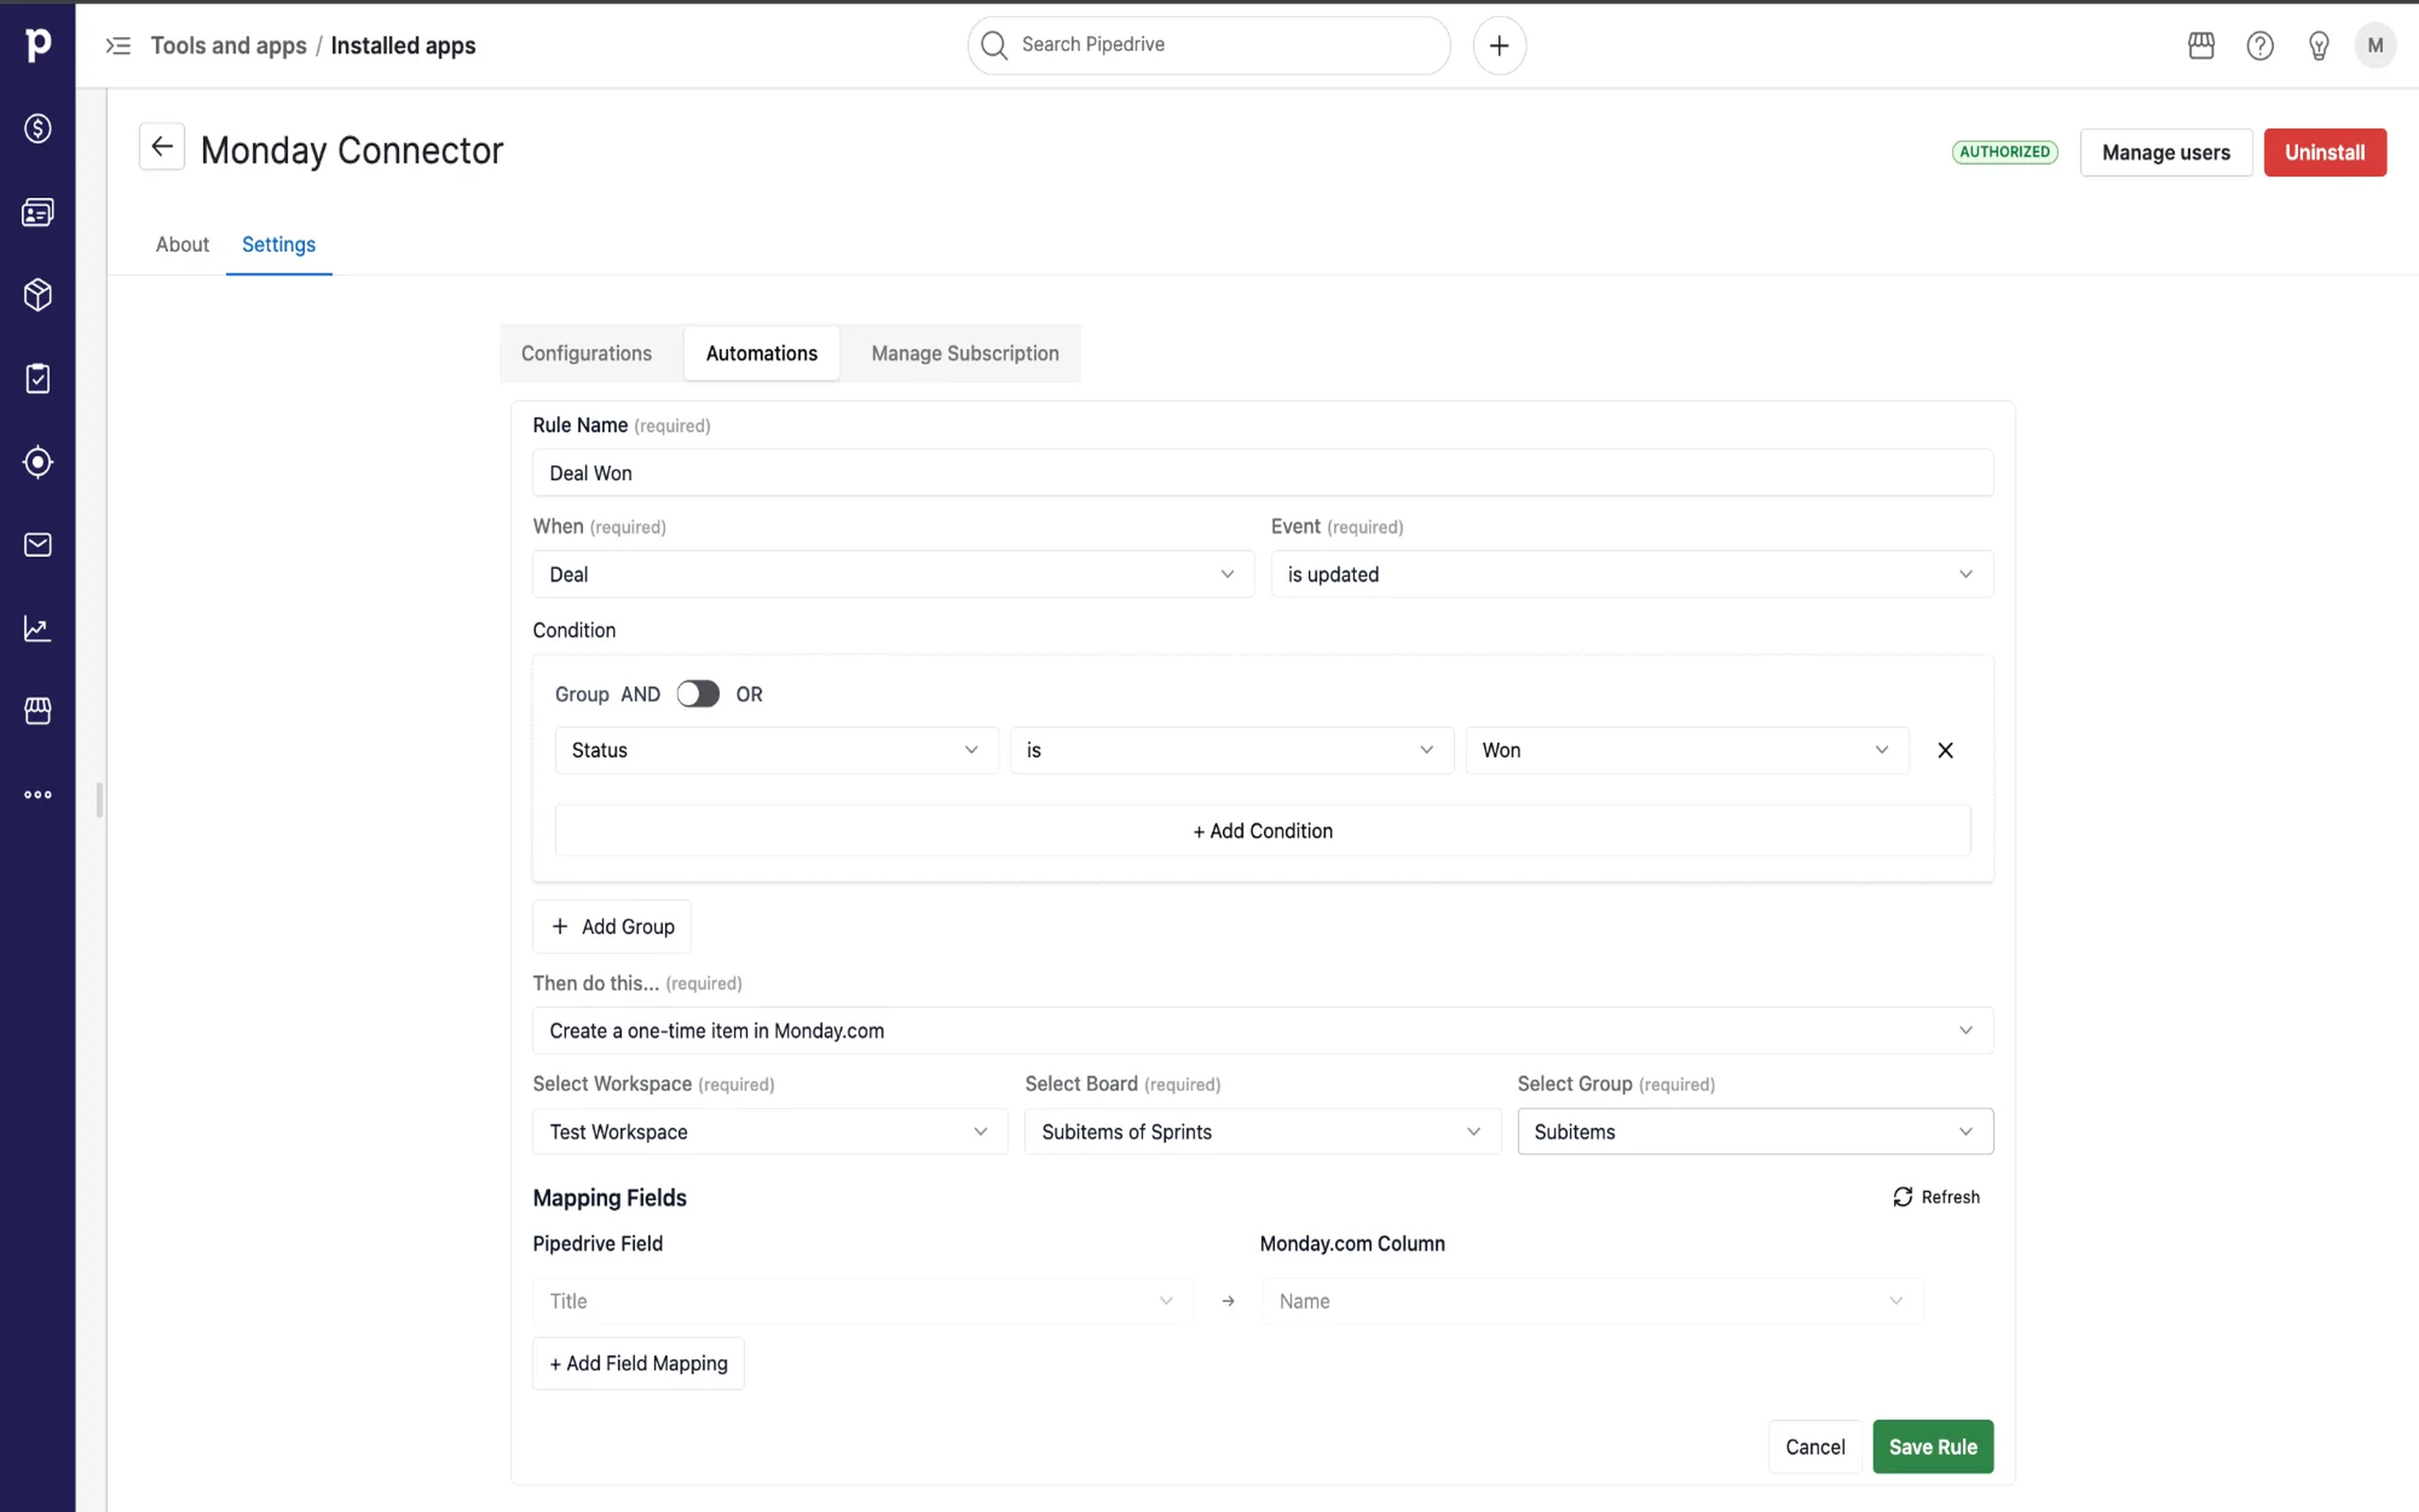Remove the Status condition with X
The height and width of the screenshot is (1512, 2419).
pyautogui.click(x=1945, y=750)
